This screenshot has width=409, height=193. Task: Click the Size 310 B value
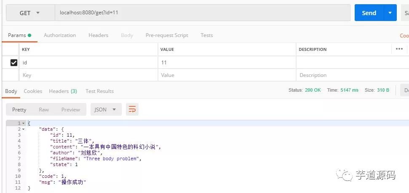[383, 90]
